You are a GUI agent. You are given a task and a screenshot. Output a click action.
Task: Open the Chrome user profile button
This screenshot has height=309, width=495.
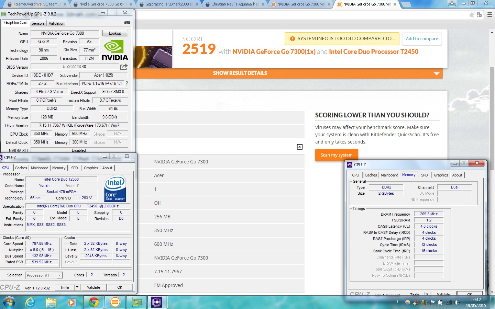click(452, 3)
